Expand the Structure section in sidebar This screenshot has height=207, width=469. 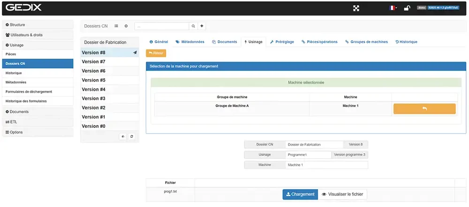coord(38,25)
